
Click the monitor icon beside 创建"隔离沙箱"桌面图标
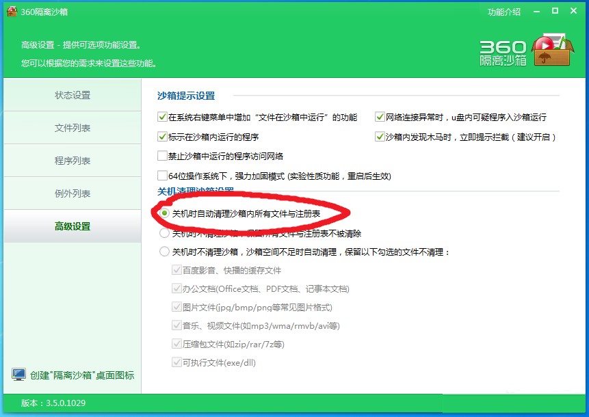18,375
